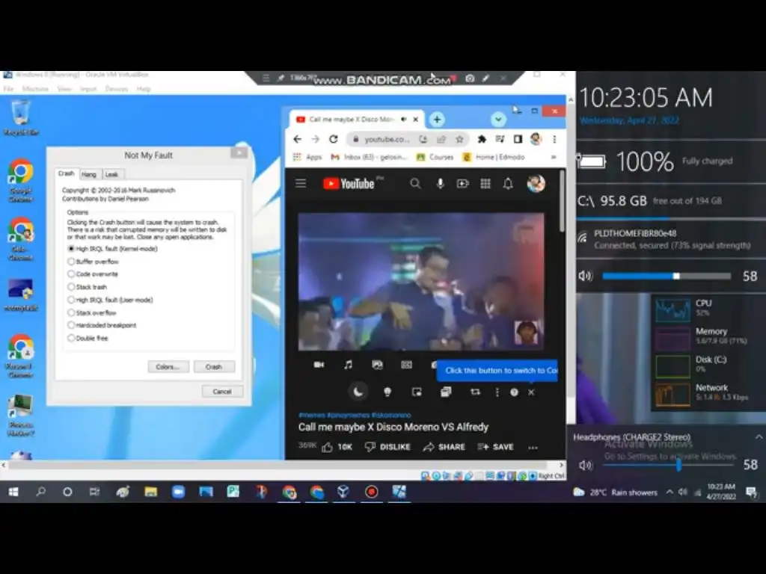Screen dimensions: 766x574
Task: Expand the Headphones audio device chevron
Action: coord(759,436)
